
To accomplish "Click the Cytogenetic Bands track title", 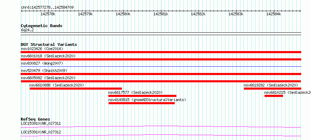I will pyautogui.click(x=42, y=26).
